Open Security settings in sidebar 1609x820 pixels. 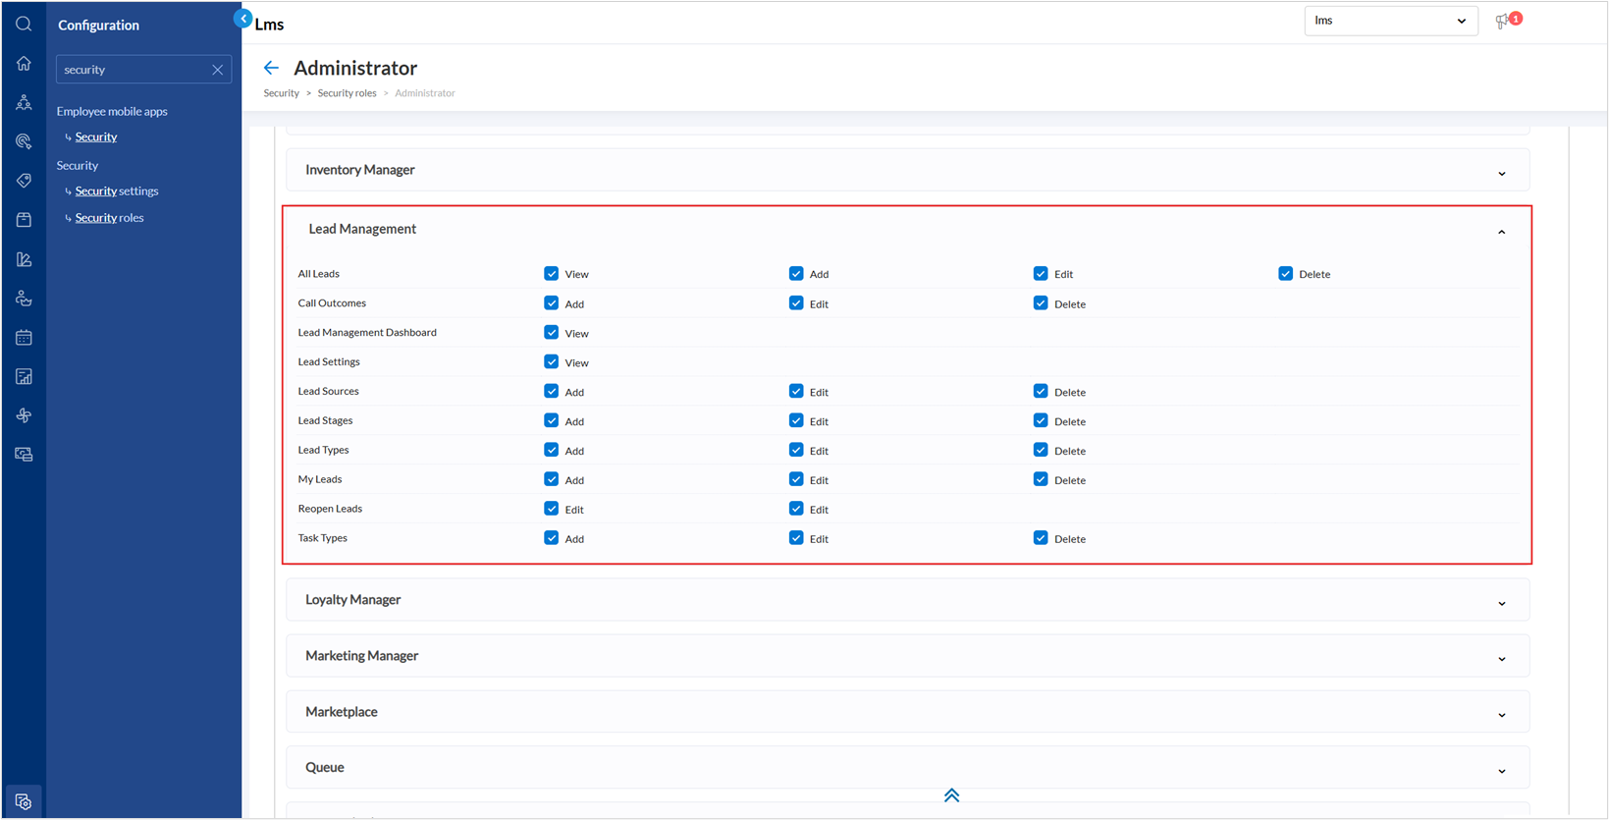click(117, 191)
